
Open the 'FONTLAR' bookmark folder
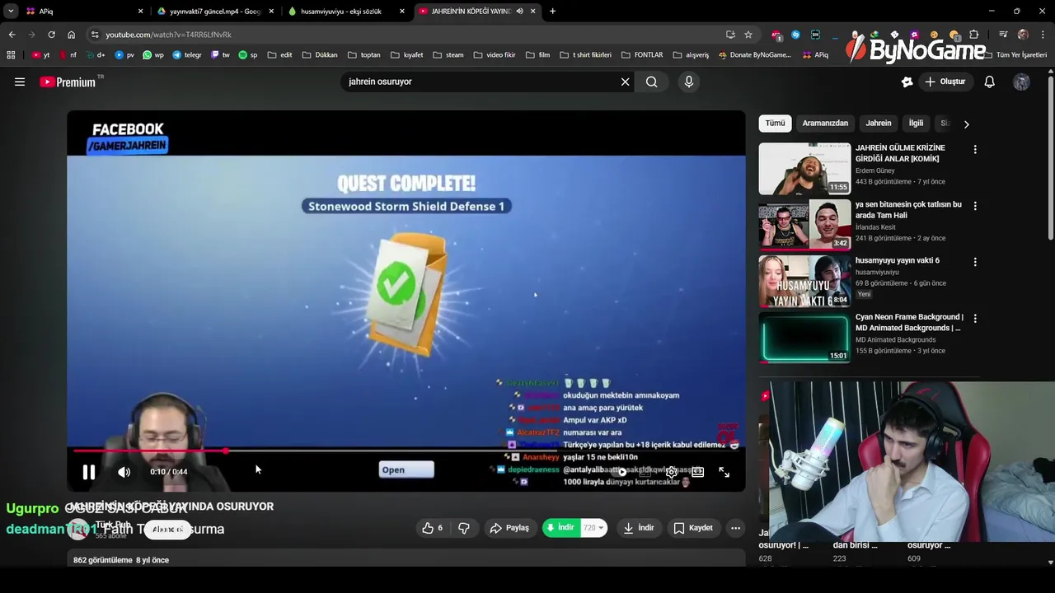point(641,55)
